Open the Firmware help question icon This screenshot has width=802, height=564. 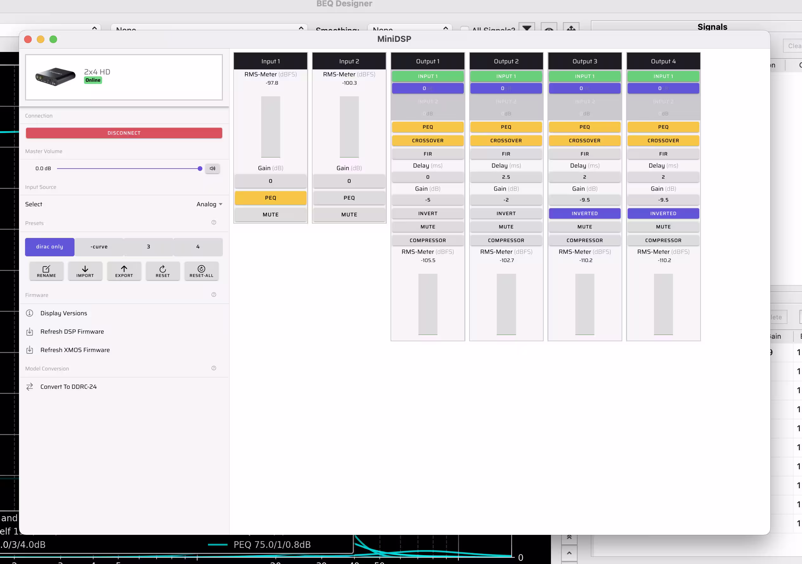click(214, 295)
